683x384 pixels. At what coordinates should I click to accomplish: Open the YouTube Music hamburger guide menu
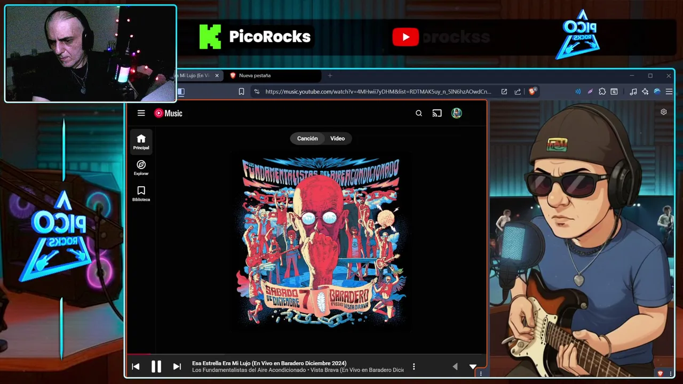[141, 113]
